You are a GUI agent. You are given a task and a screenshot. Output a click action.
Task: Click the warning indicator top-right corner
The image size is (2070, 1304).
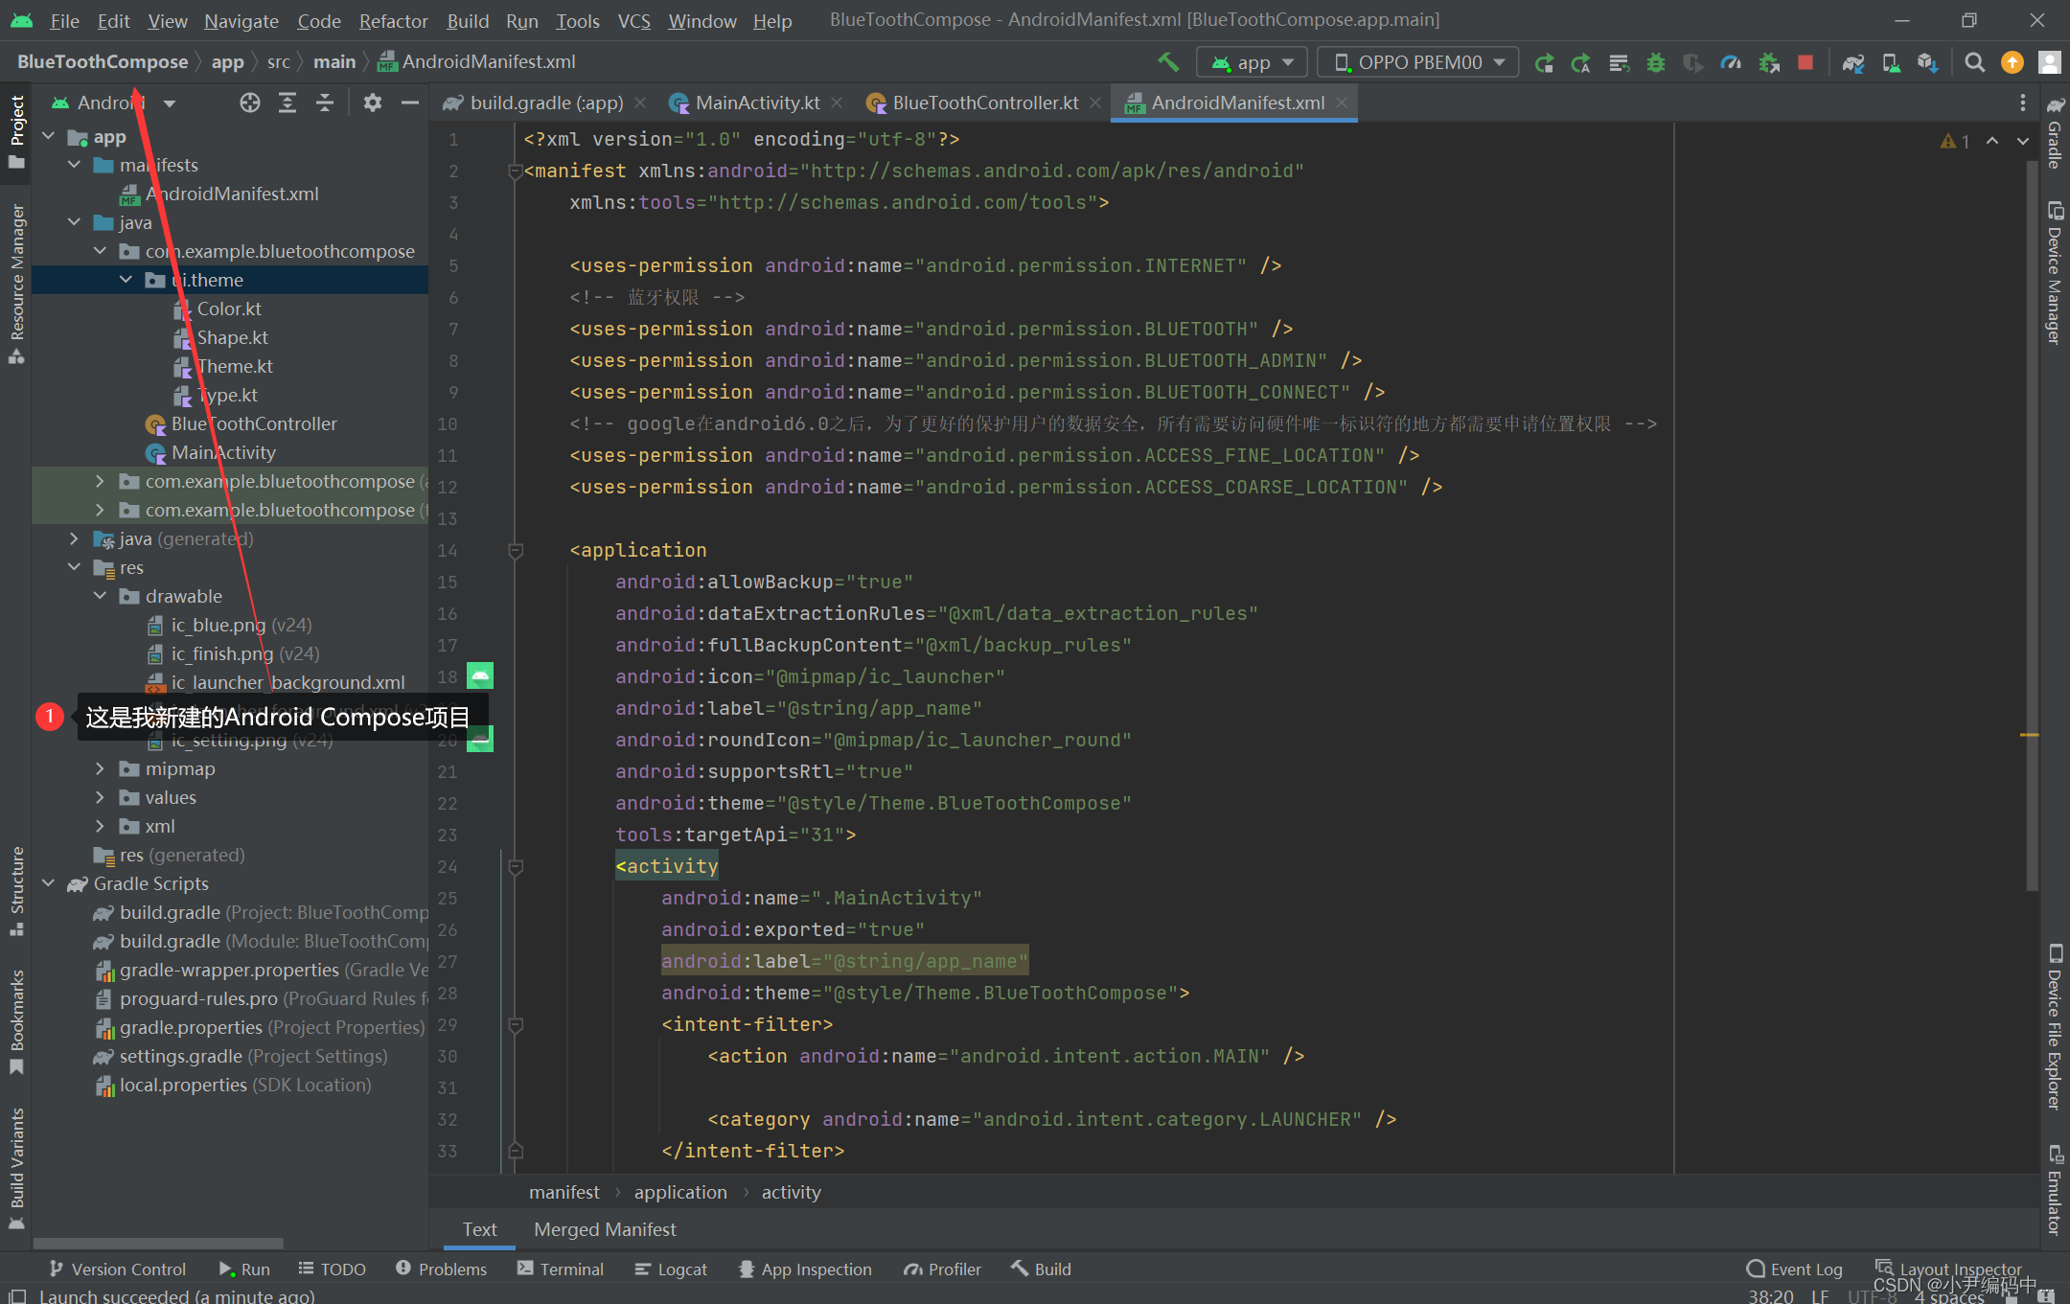(1950, 141)
